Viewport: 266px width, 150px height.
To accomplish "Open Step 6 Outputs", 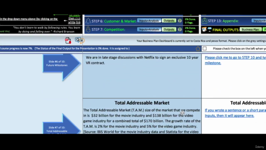I will tap(169, 20).
